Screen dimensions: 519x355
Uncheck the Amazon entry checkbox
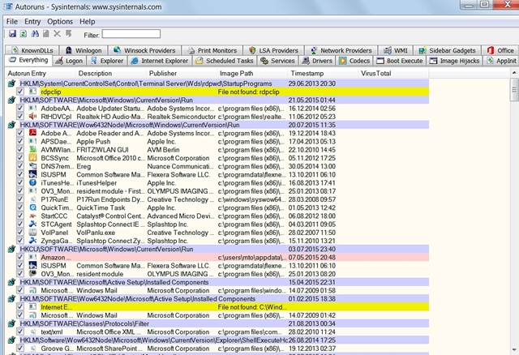coord(20,257)
